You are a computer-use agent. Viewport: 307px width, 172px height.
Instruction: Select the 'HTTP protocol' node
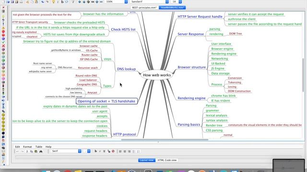125,134
